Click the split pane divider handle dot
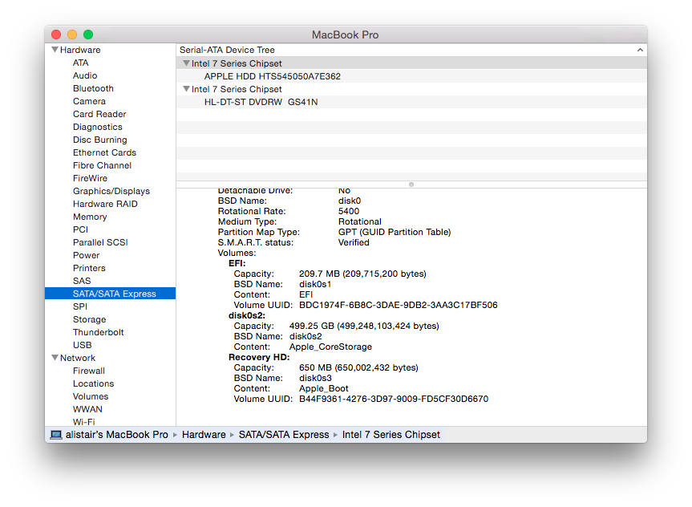This screenshot has height=507, width=692. [411, 185]
